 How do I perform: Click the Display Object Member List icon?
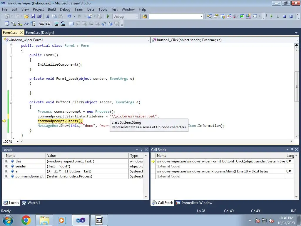click(7, 24)
